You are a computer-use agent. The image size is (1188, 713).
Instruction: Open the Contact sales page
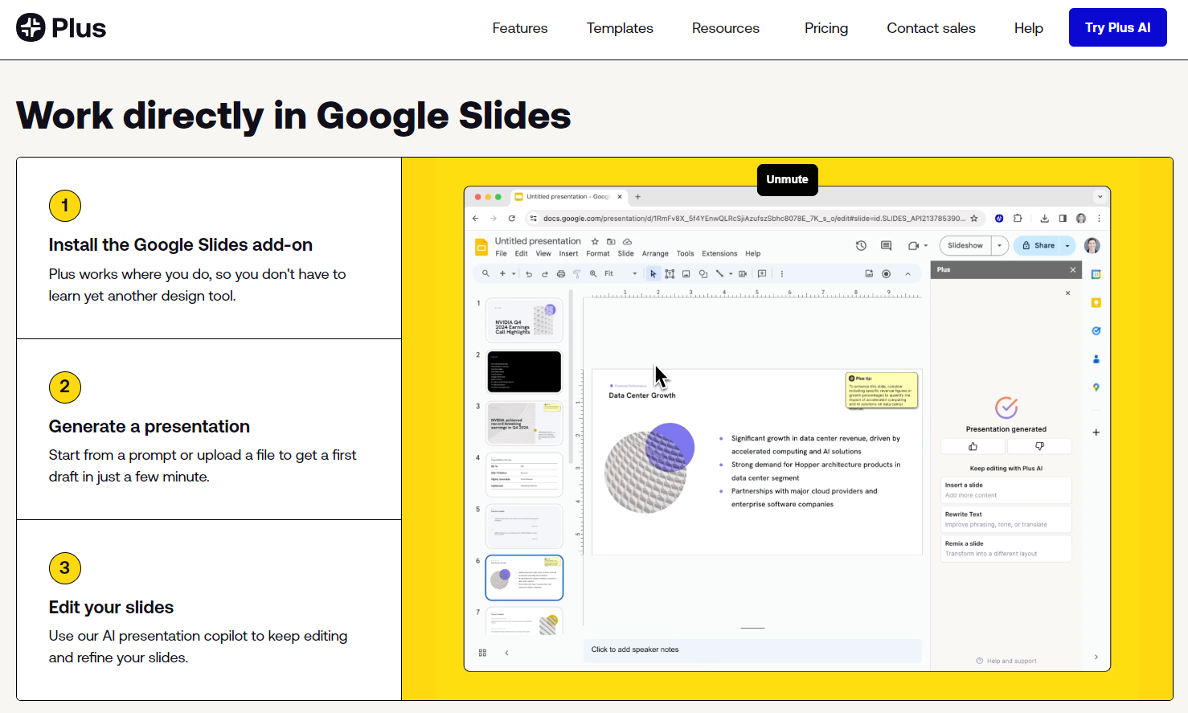pyautogui.click(x=931, y=28)
